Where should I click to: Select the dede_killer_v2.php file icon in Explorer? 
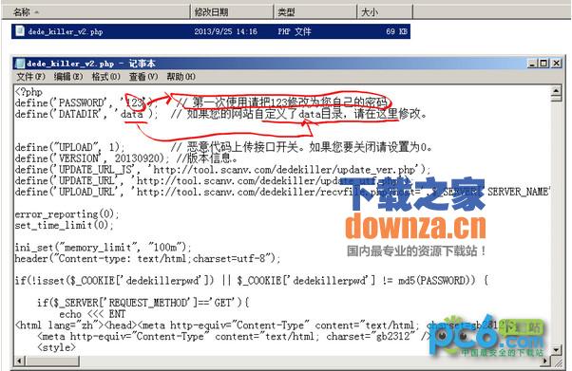pos(20,31)
